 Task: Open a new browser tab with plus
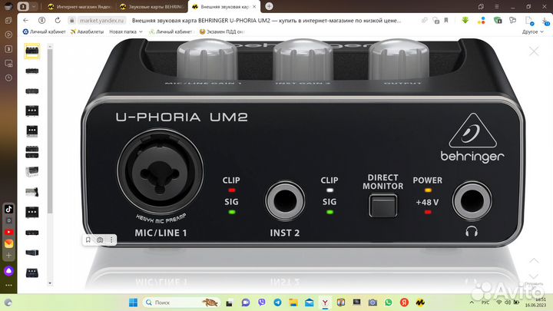(x=269, y=6)
